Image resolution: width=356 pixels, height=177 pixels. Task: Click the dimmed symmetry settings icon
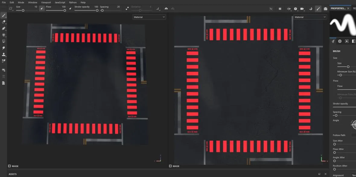coord(173,9)
